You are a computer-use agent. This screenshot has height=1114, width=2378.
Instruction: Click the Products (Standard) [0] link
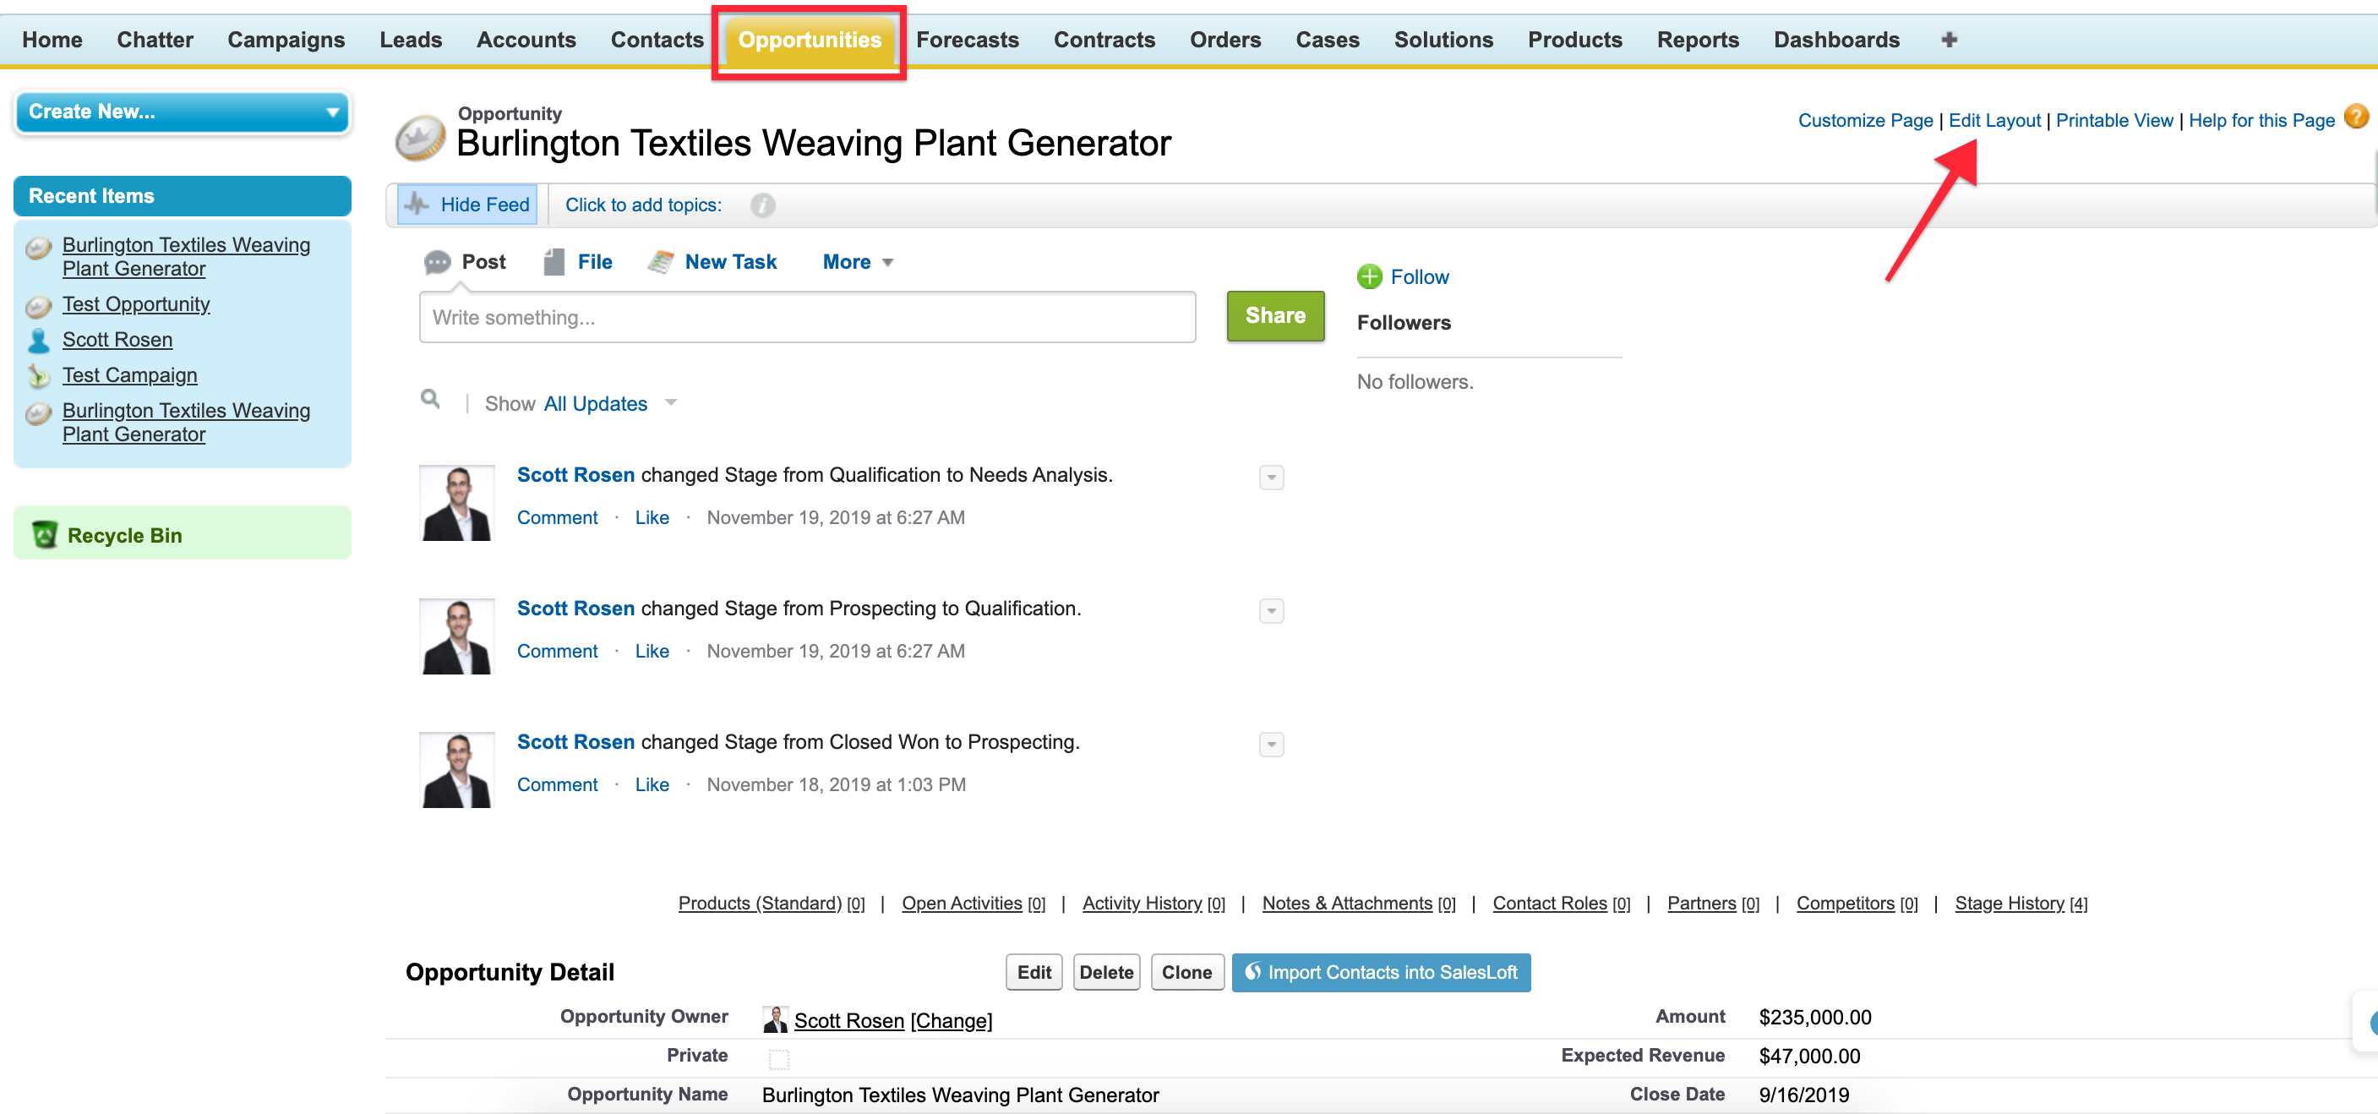[x=771, y=903]
